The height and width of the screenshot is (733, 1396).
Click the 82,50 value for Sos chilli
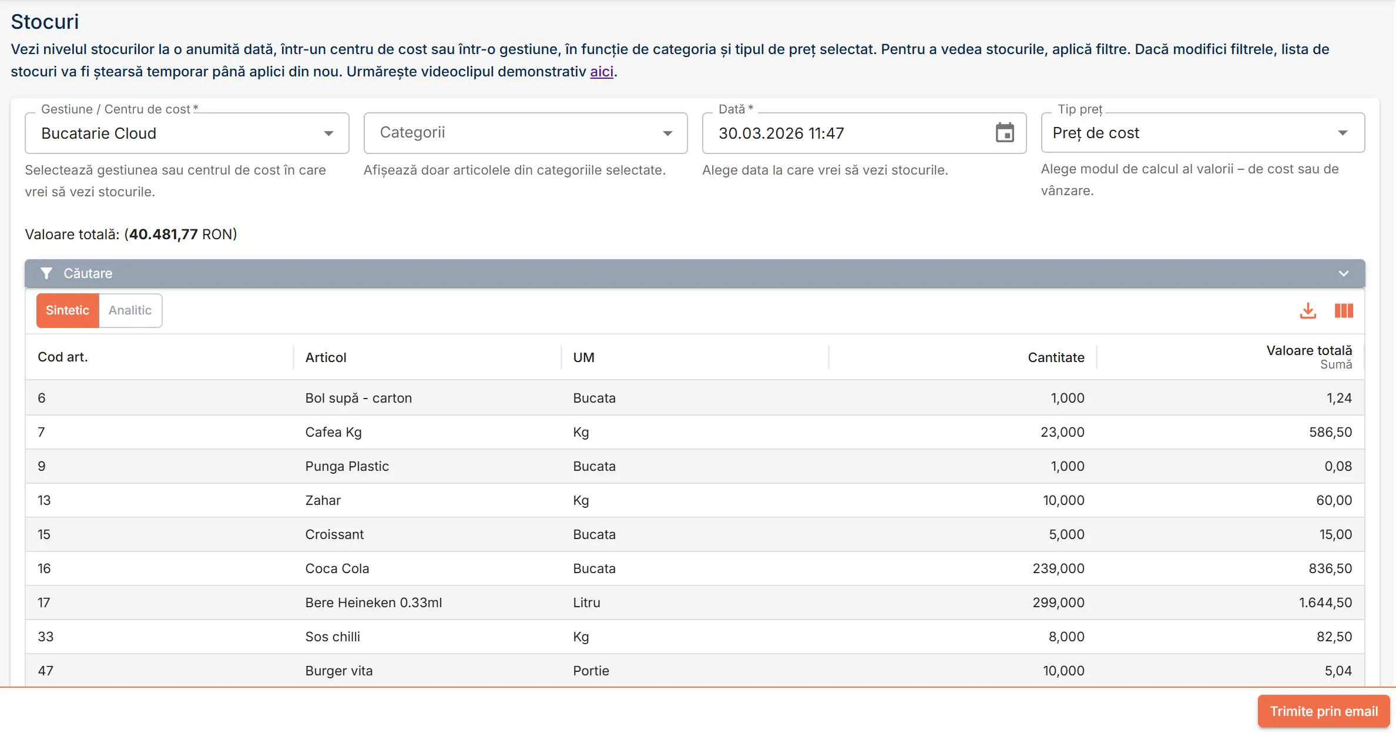coord(1334,637)
